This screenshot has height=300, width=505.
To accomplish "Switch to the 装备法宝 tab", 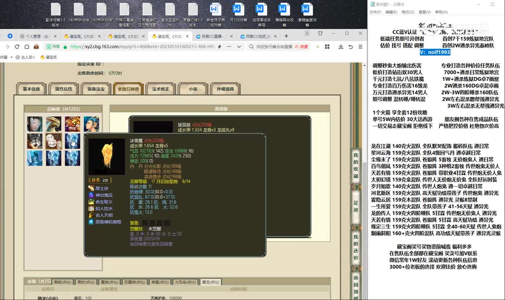I will pyautogui.click(x=96, y=89).
